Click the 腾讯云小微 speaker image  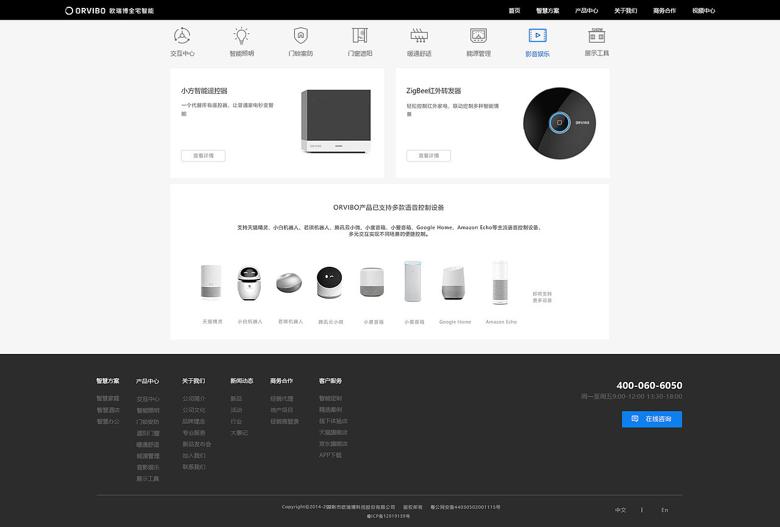(330, 282)
